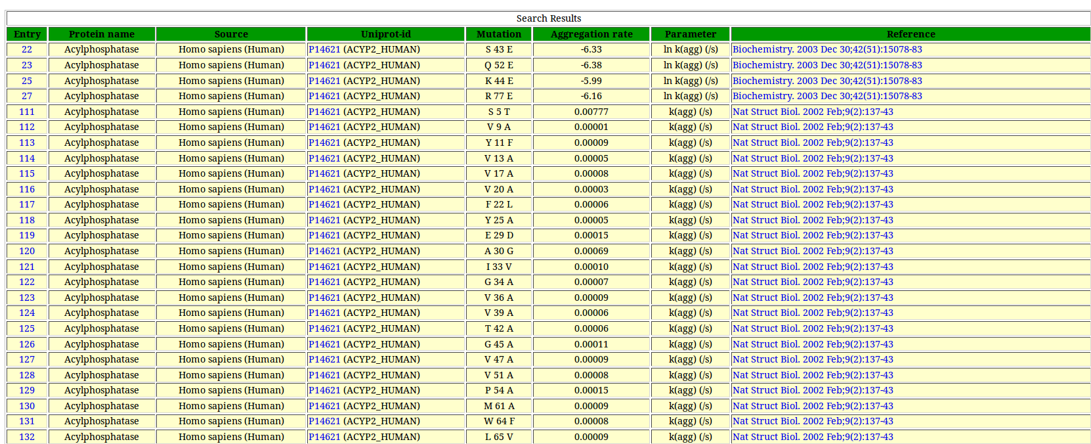Screen dimensions: 1091x444
Task: Open entry 127 link
Action: 27,359
